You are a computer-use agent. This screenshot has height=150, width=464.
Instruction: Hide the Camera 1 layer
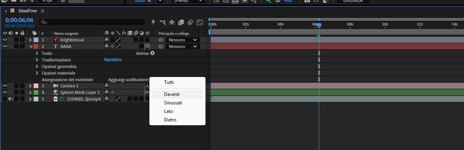(5, 86)
